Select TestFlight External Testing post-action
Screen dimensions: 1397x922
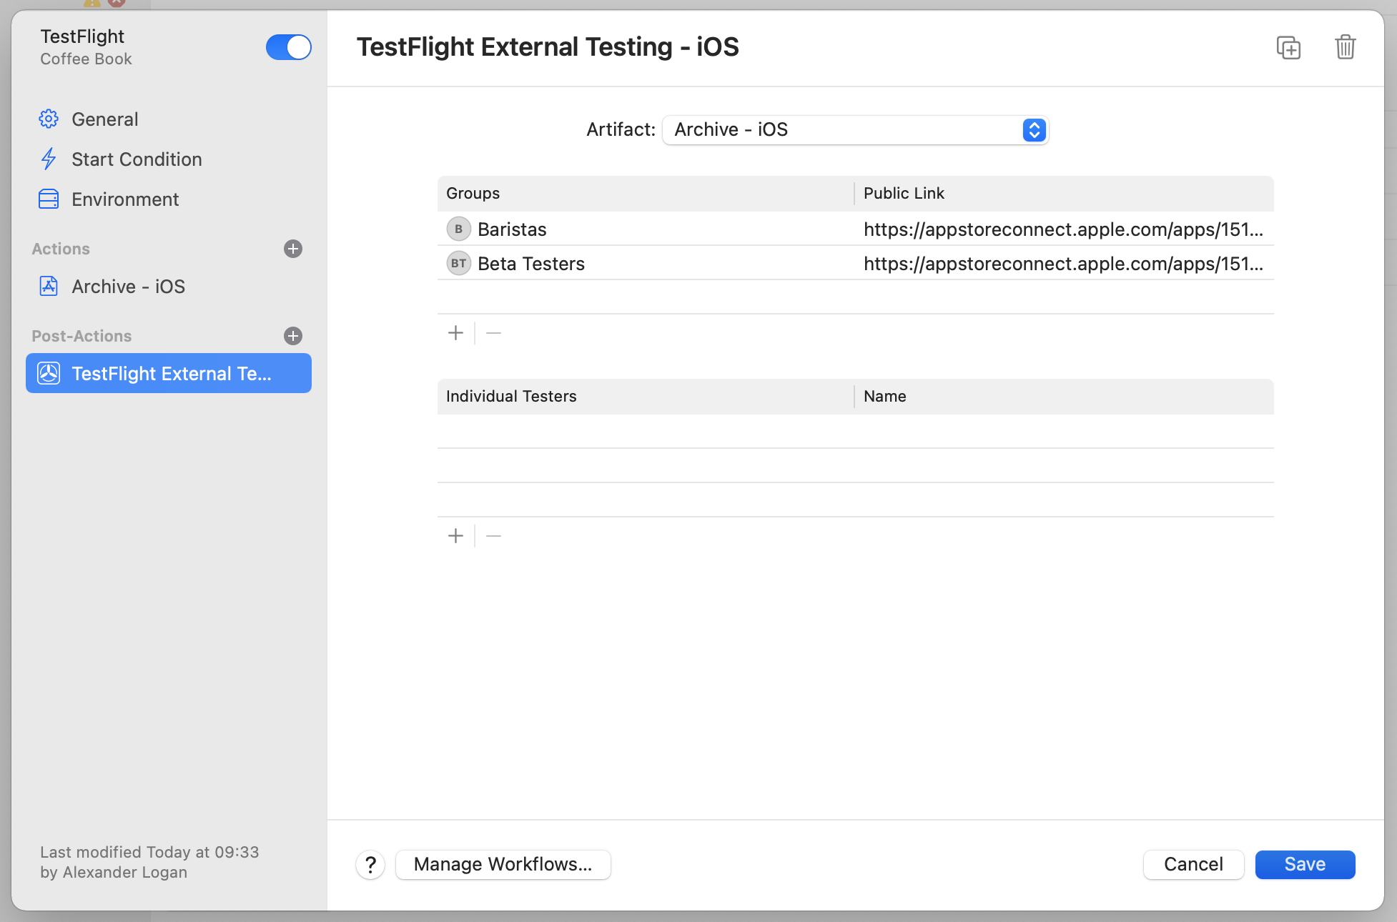coord(169,374)
